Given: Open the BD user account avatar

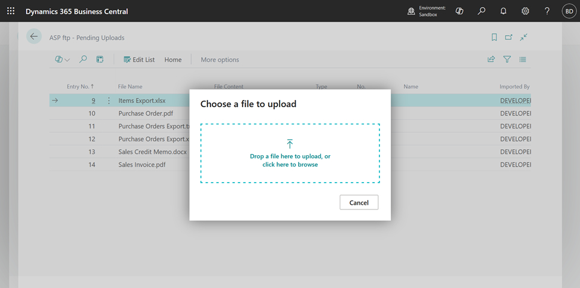Looking at the screenshot, I should coord(569,11).
